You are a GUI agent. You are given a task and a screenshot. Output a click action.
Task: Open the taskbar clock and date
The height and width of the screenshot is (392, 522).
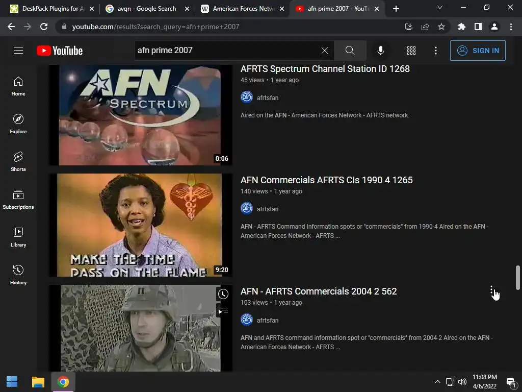tap(485, 382)
